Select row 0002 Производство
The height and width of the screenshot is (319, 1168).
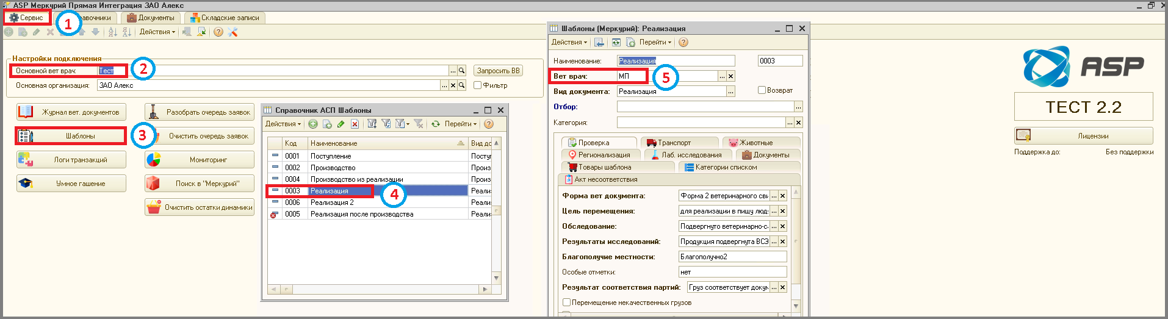(380, 168)
